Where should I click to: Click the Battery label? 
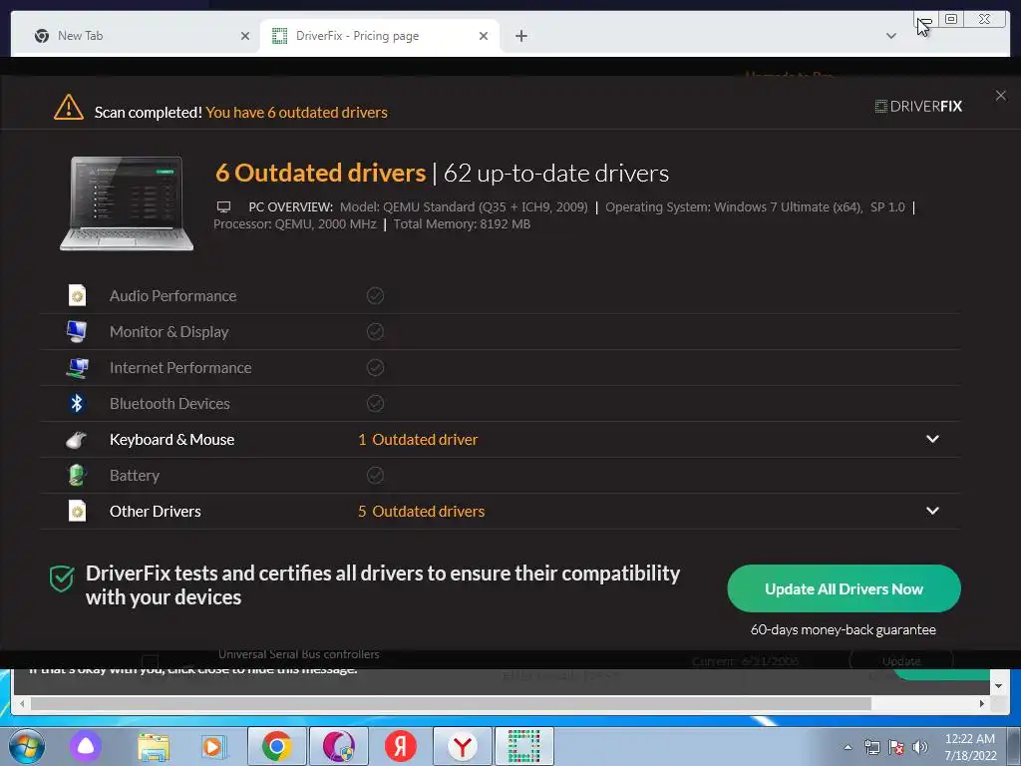tap(135, 476)
